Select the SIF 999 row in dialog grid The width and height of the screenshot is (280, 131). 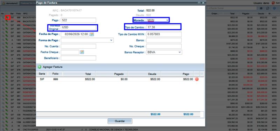(118, 79)
